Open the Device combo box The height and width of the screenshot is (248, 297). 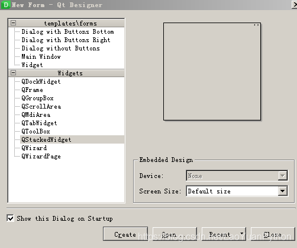coord(237,176)
